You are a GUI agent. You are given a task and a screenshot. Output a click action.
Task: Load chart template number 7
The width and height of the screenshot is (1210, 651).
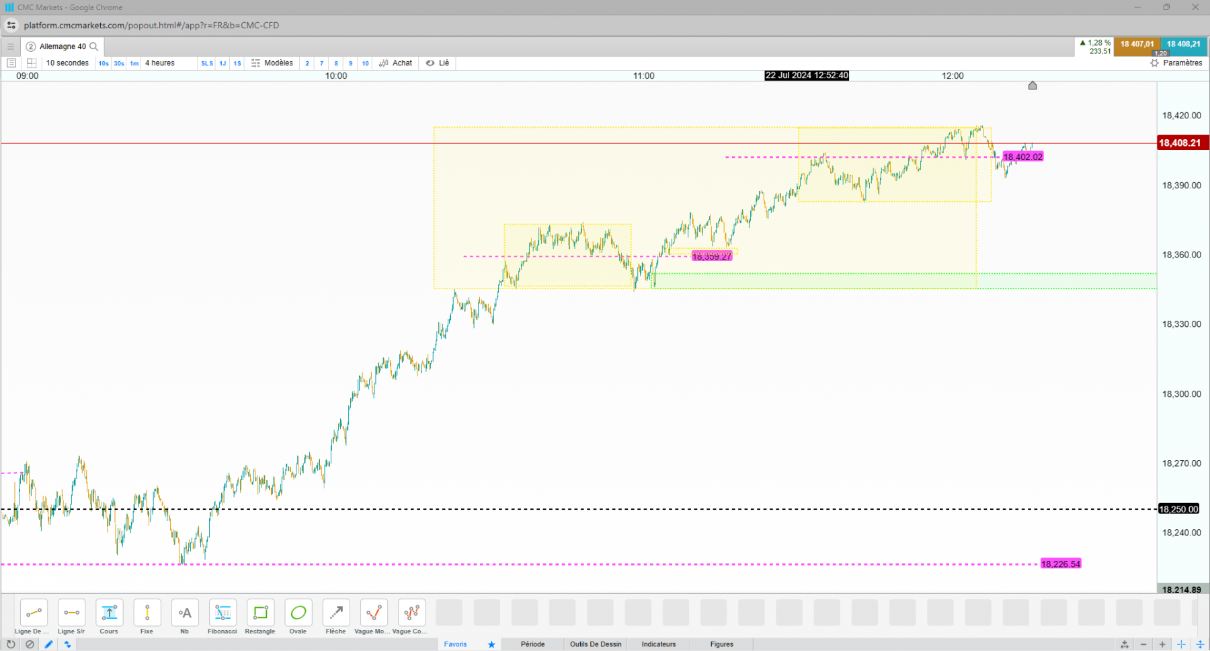tap(321, 63)
